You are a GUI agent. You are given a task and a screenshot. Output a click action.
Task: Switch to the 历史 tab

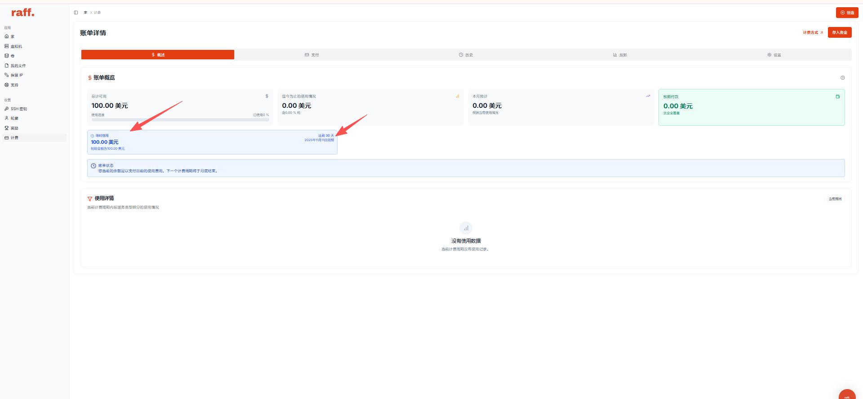click(466, 55)
